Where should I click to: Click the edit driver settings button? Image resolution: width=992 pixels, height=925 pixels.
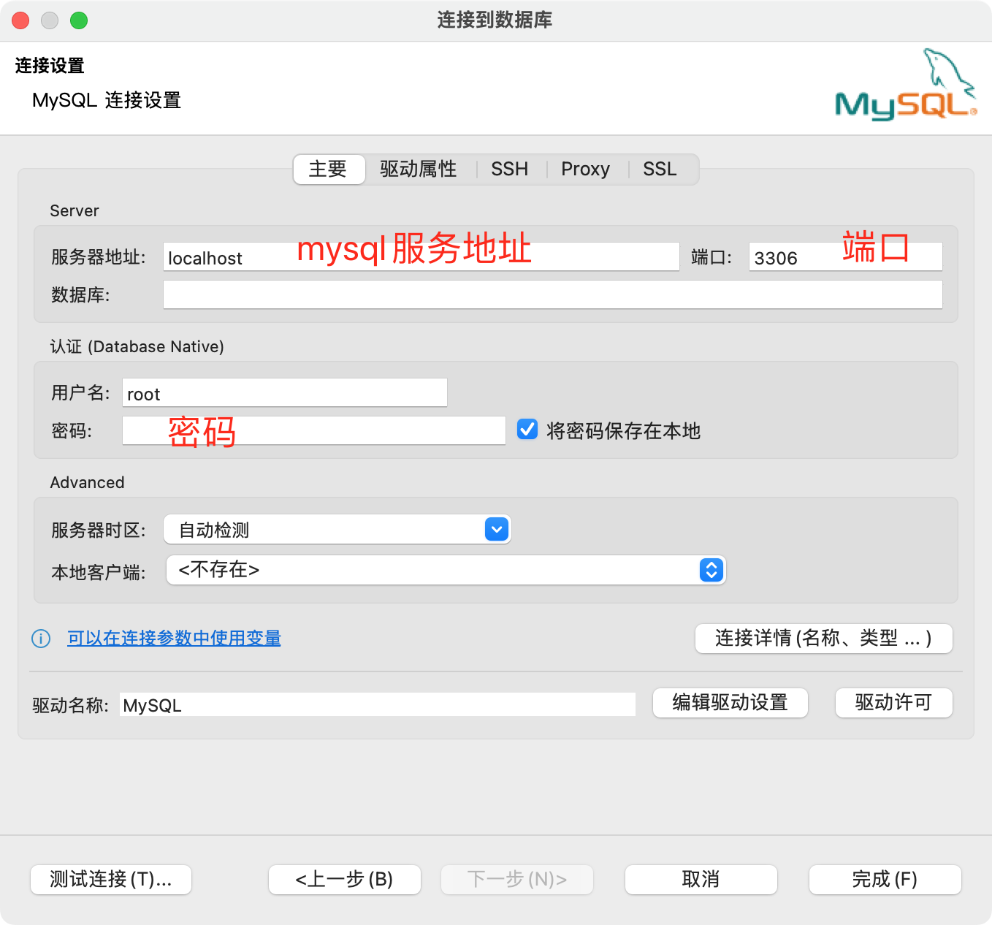coord(730,703)
